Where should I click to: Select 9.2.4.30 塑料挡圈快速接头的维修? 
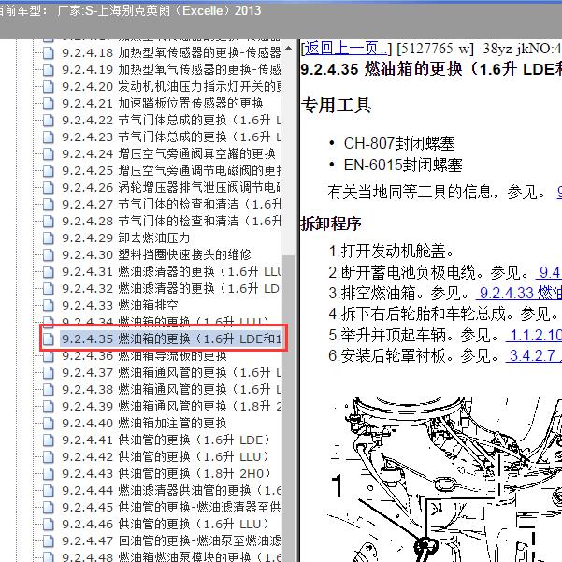pyautogui.click(x=156, y=255)
